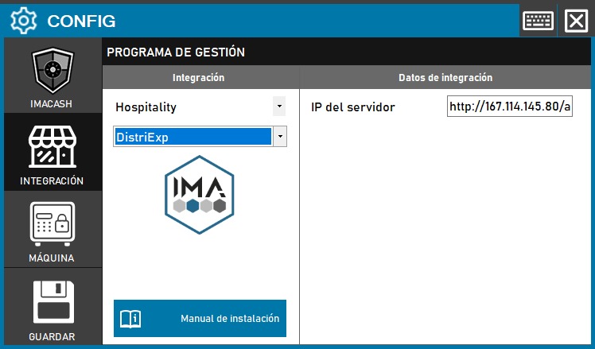Select the IMACASH shield icon
The image size is (595, 349).
point(52,72)
